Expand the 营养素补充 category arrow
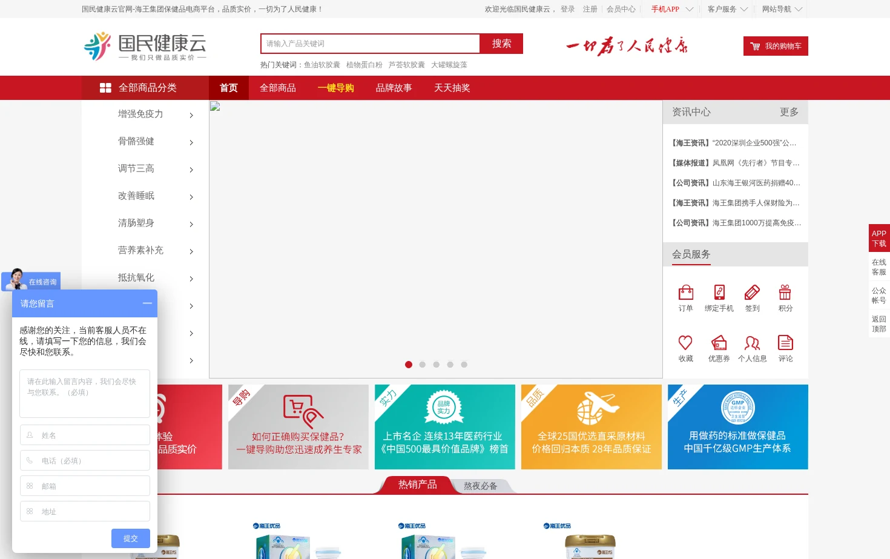Viewport: 890px width, 559px height. 191,251
